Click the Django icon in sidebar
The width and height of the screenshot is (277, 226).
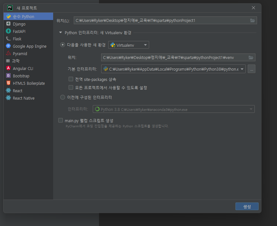[x=8, y=24]
